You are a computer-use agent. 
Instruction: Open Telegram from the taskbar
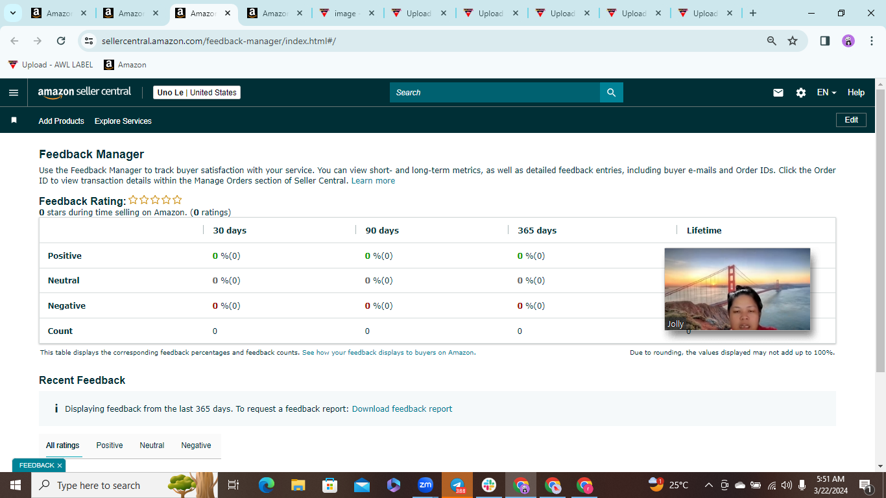coord(457,485)
